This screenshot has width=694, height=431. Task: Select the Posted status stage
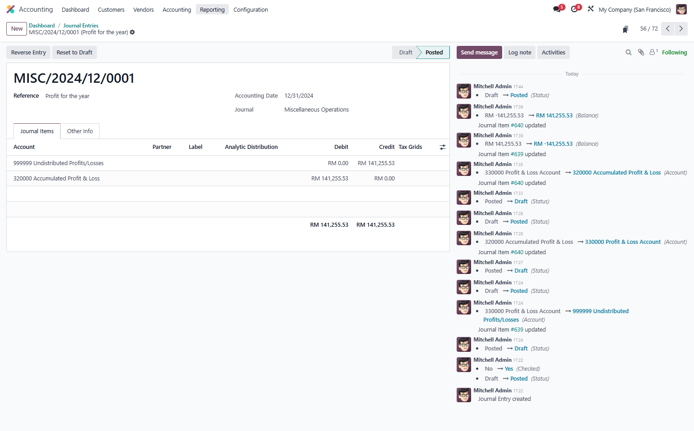434,53
